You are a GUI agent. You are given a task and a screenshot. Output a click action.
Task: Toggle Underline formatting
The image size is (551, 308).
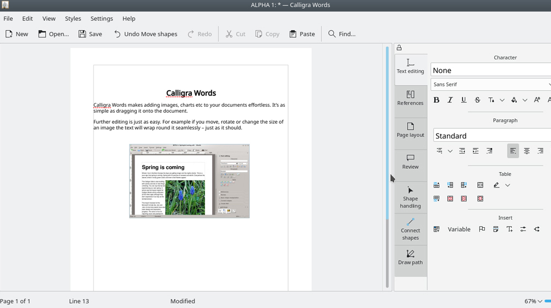point(464,100)
